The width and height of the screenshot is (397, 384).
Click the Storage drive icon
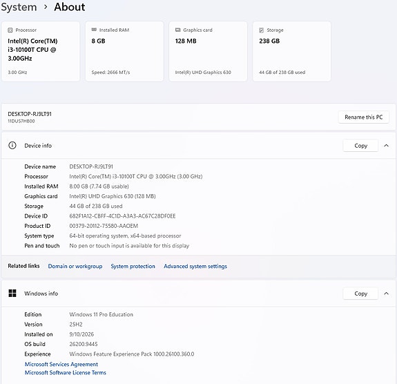[262, 30]
